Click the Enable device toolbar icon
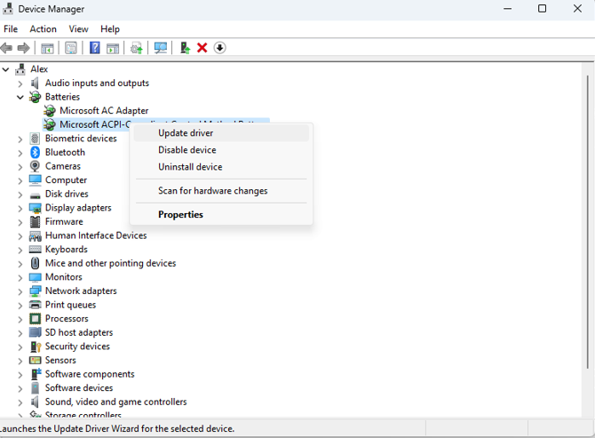 pos(185,48)
